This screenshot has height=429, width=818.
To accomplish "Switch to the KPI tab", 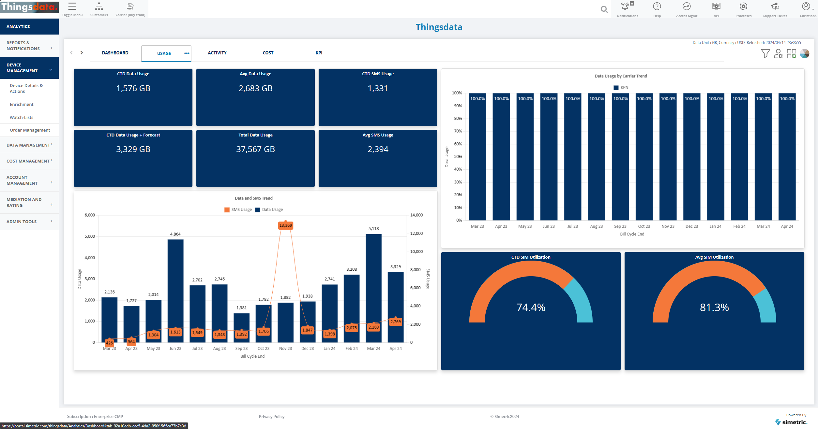I will point(319,53).
